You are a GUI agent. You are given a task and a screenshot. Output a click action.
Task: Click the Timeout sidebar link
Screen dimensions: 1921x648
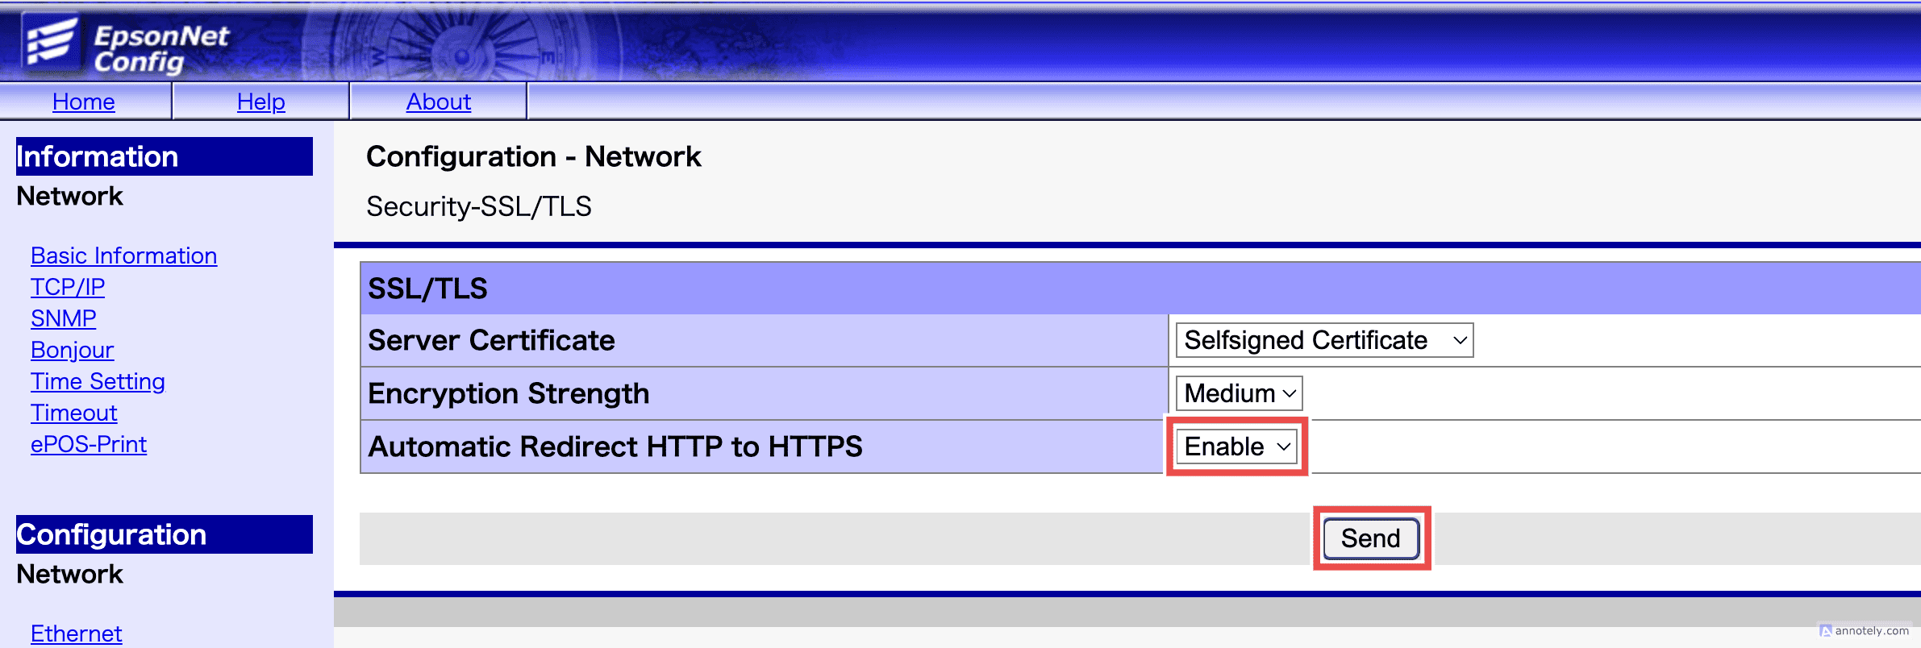click(x=73, y=413)
